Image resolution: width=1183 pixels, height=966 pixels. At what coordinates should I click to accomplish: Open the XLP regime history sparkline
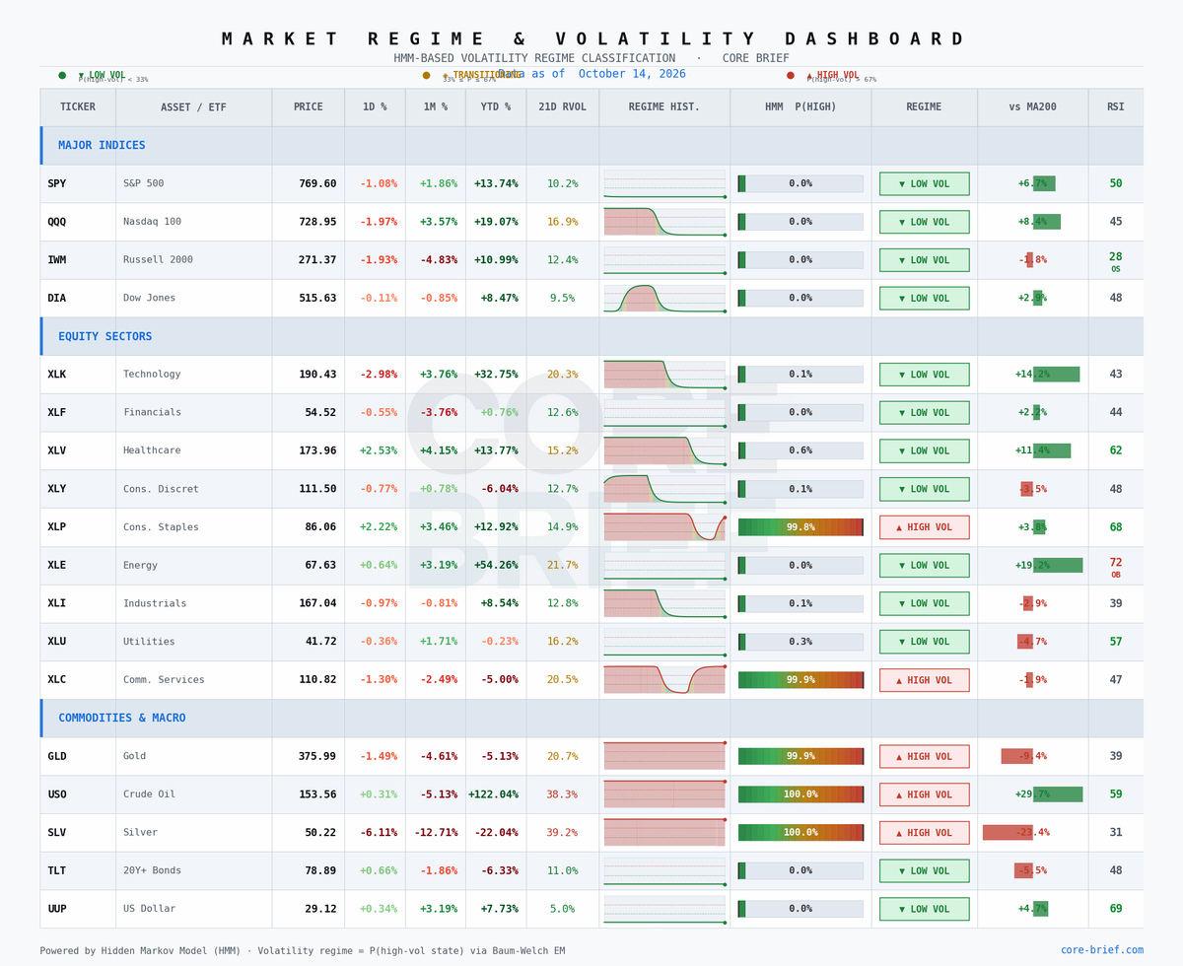[664, 527]
